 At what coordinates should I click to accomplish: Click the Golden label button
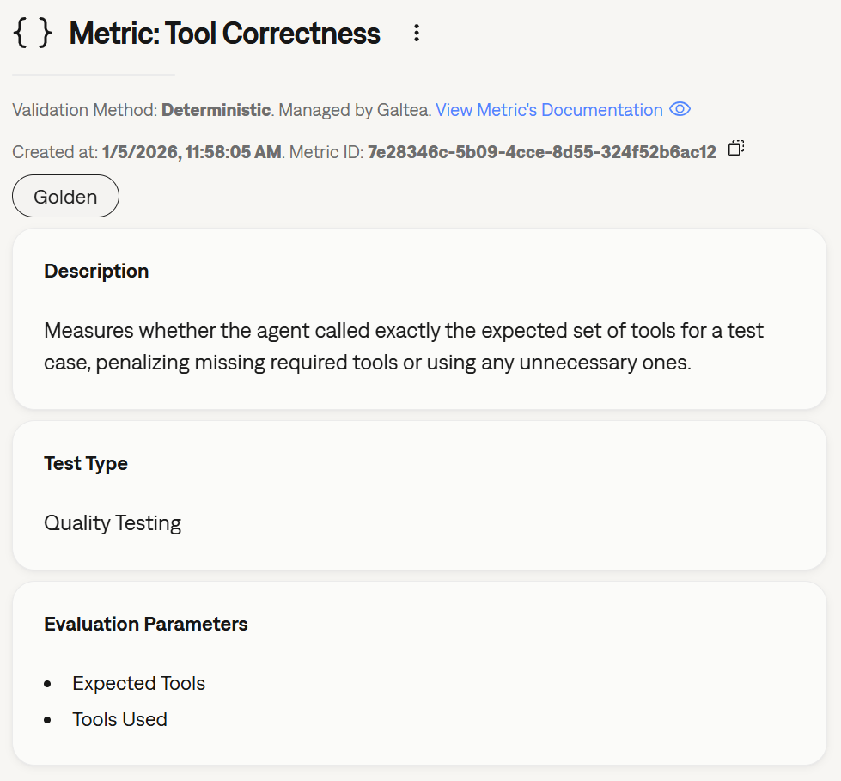[x=65, y=196]
